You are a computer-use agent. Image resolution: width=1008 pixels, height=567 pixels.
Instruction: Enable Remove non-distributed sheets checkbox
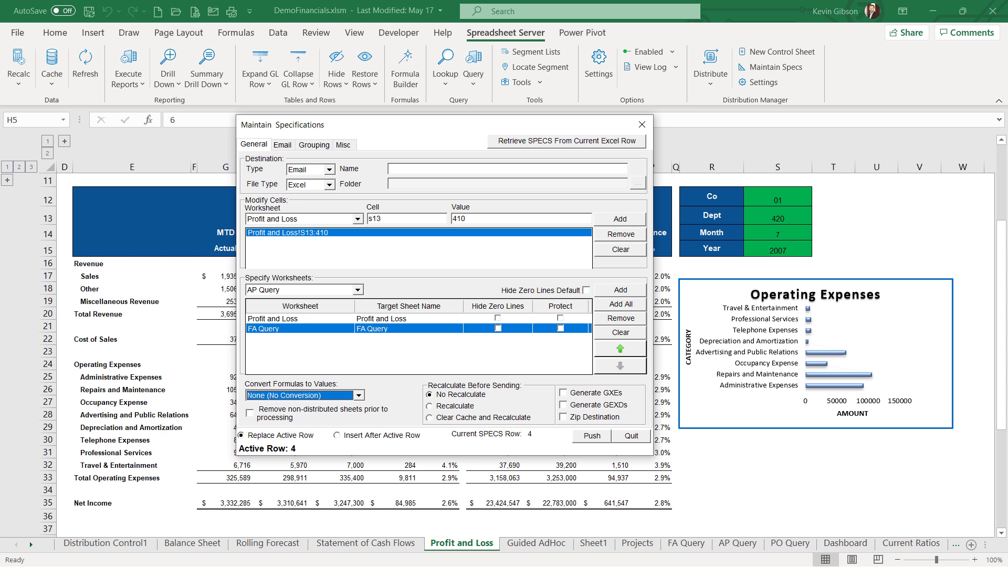click(x=250, y=413)
